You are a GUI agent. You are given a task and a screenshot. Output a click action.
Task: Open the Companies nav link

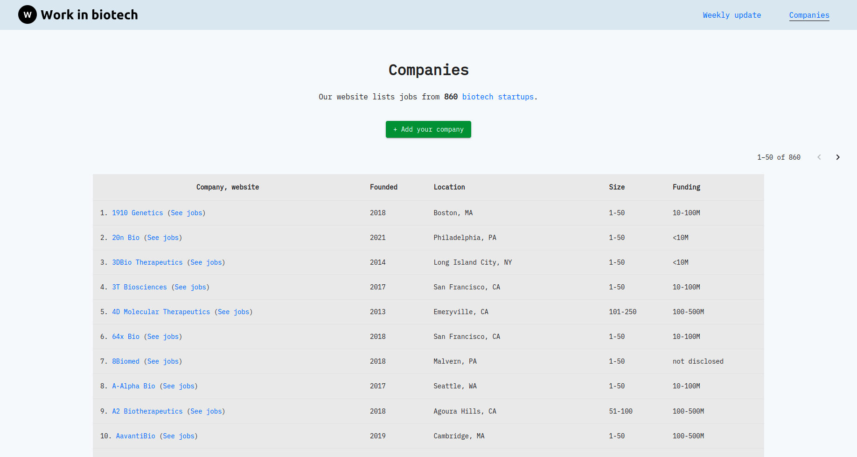click(x=809, y=15)
